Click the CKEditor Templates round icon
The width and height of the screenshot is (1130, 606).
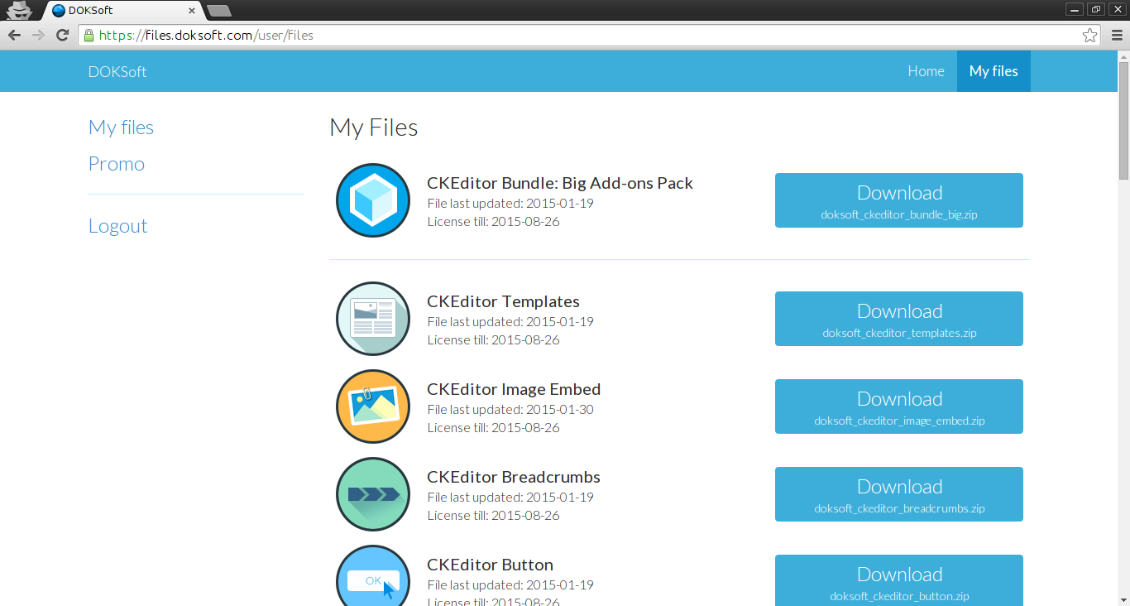coord(373,319)
